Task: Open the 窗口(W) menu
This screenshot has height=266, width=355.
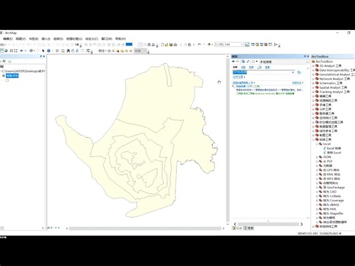Action: pyautogui.click(x=106, y=39)
